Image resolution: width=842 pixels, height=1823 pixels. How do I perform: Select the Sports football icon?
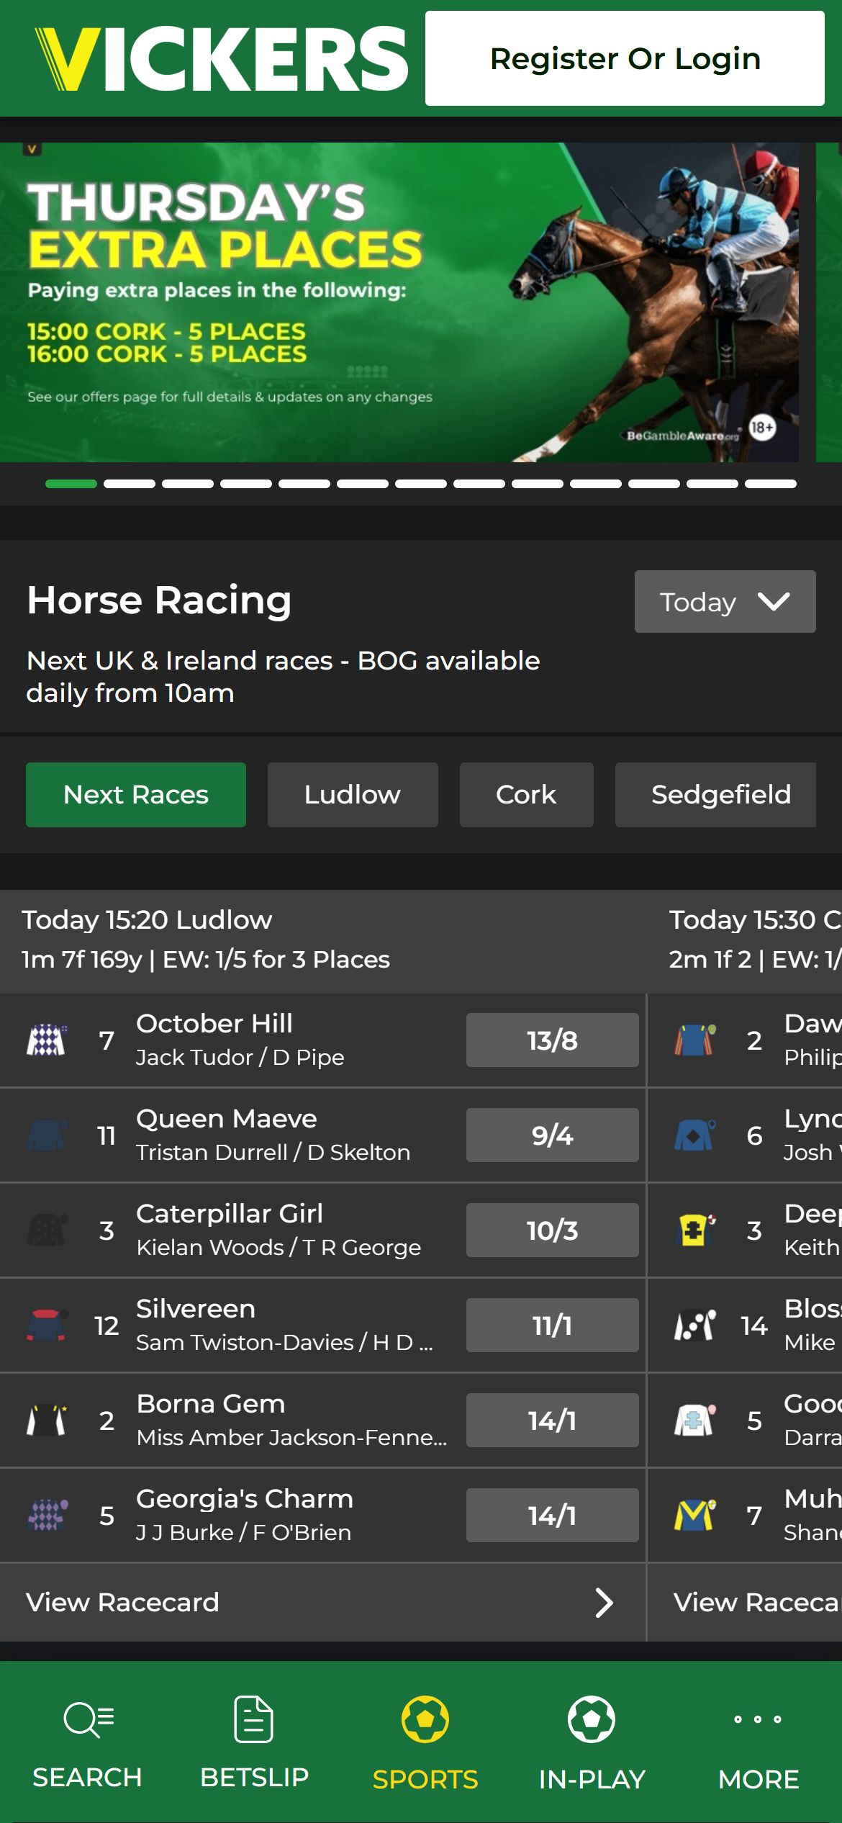[x=425, y=1719]
